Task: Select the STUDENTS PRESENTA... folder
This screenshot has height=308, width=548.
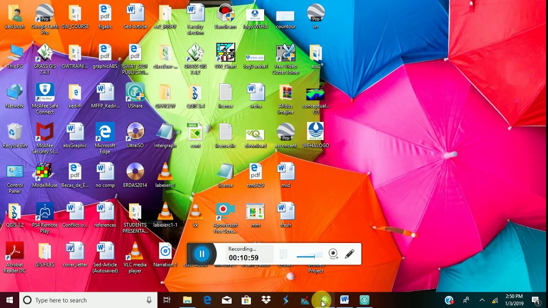Action: (x=135, y=218)
